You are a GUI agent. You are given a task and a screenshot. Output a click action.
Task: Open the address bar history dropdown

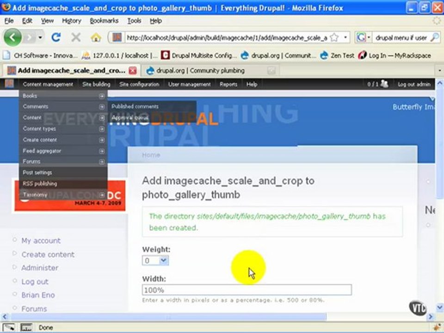click(x=345, y=37)
